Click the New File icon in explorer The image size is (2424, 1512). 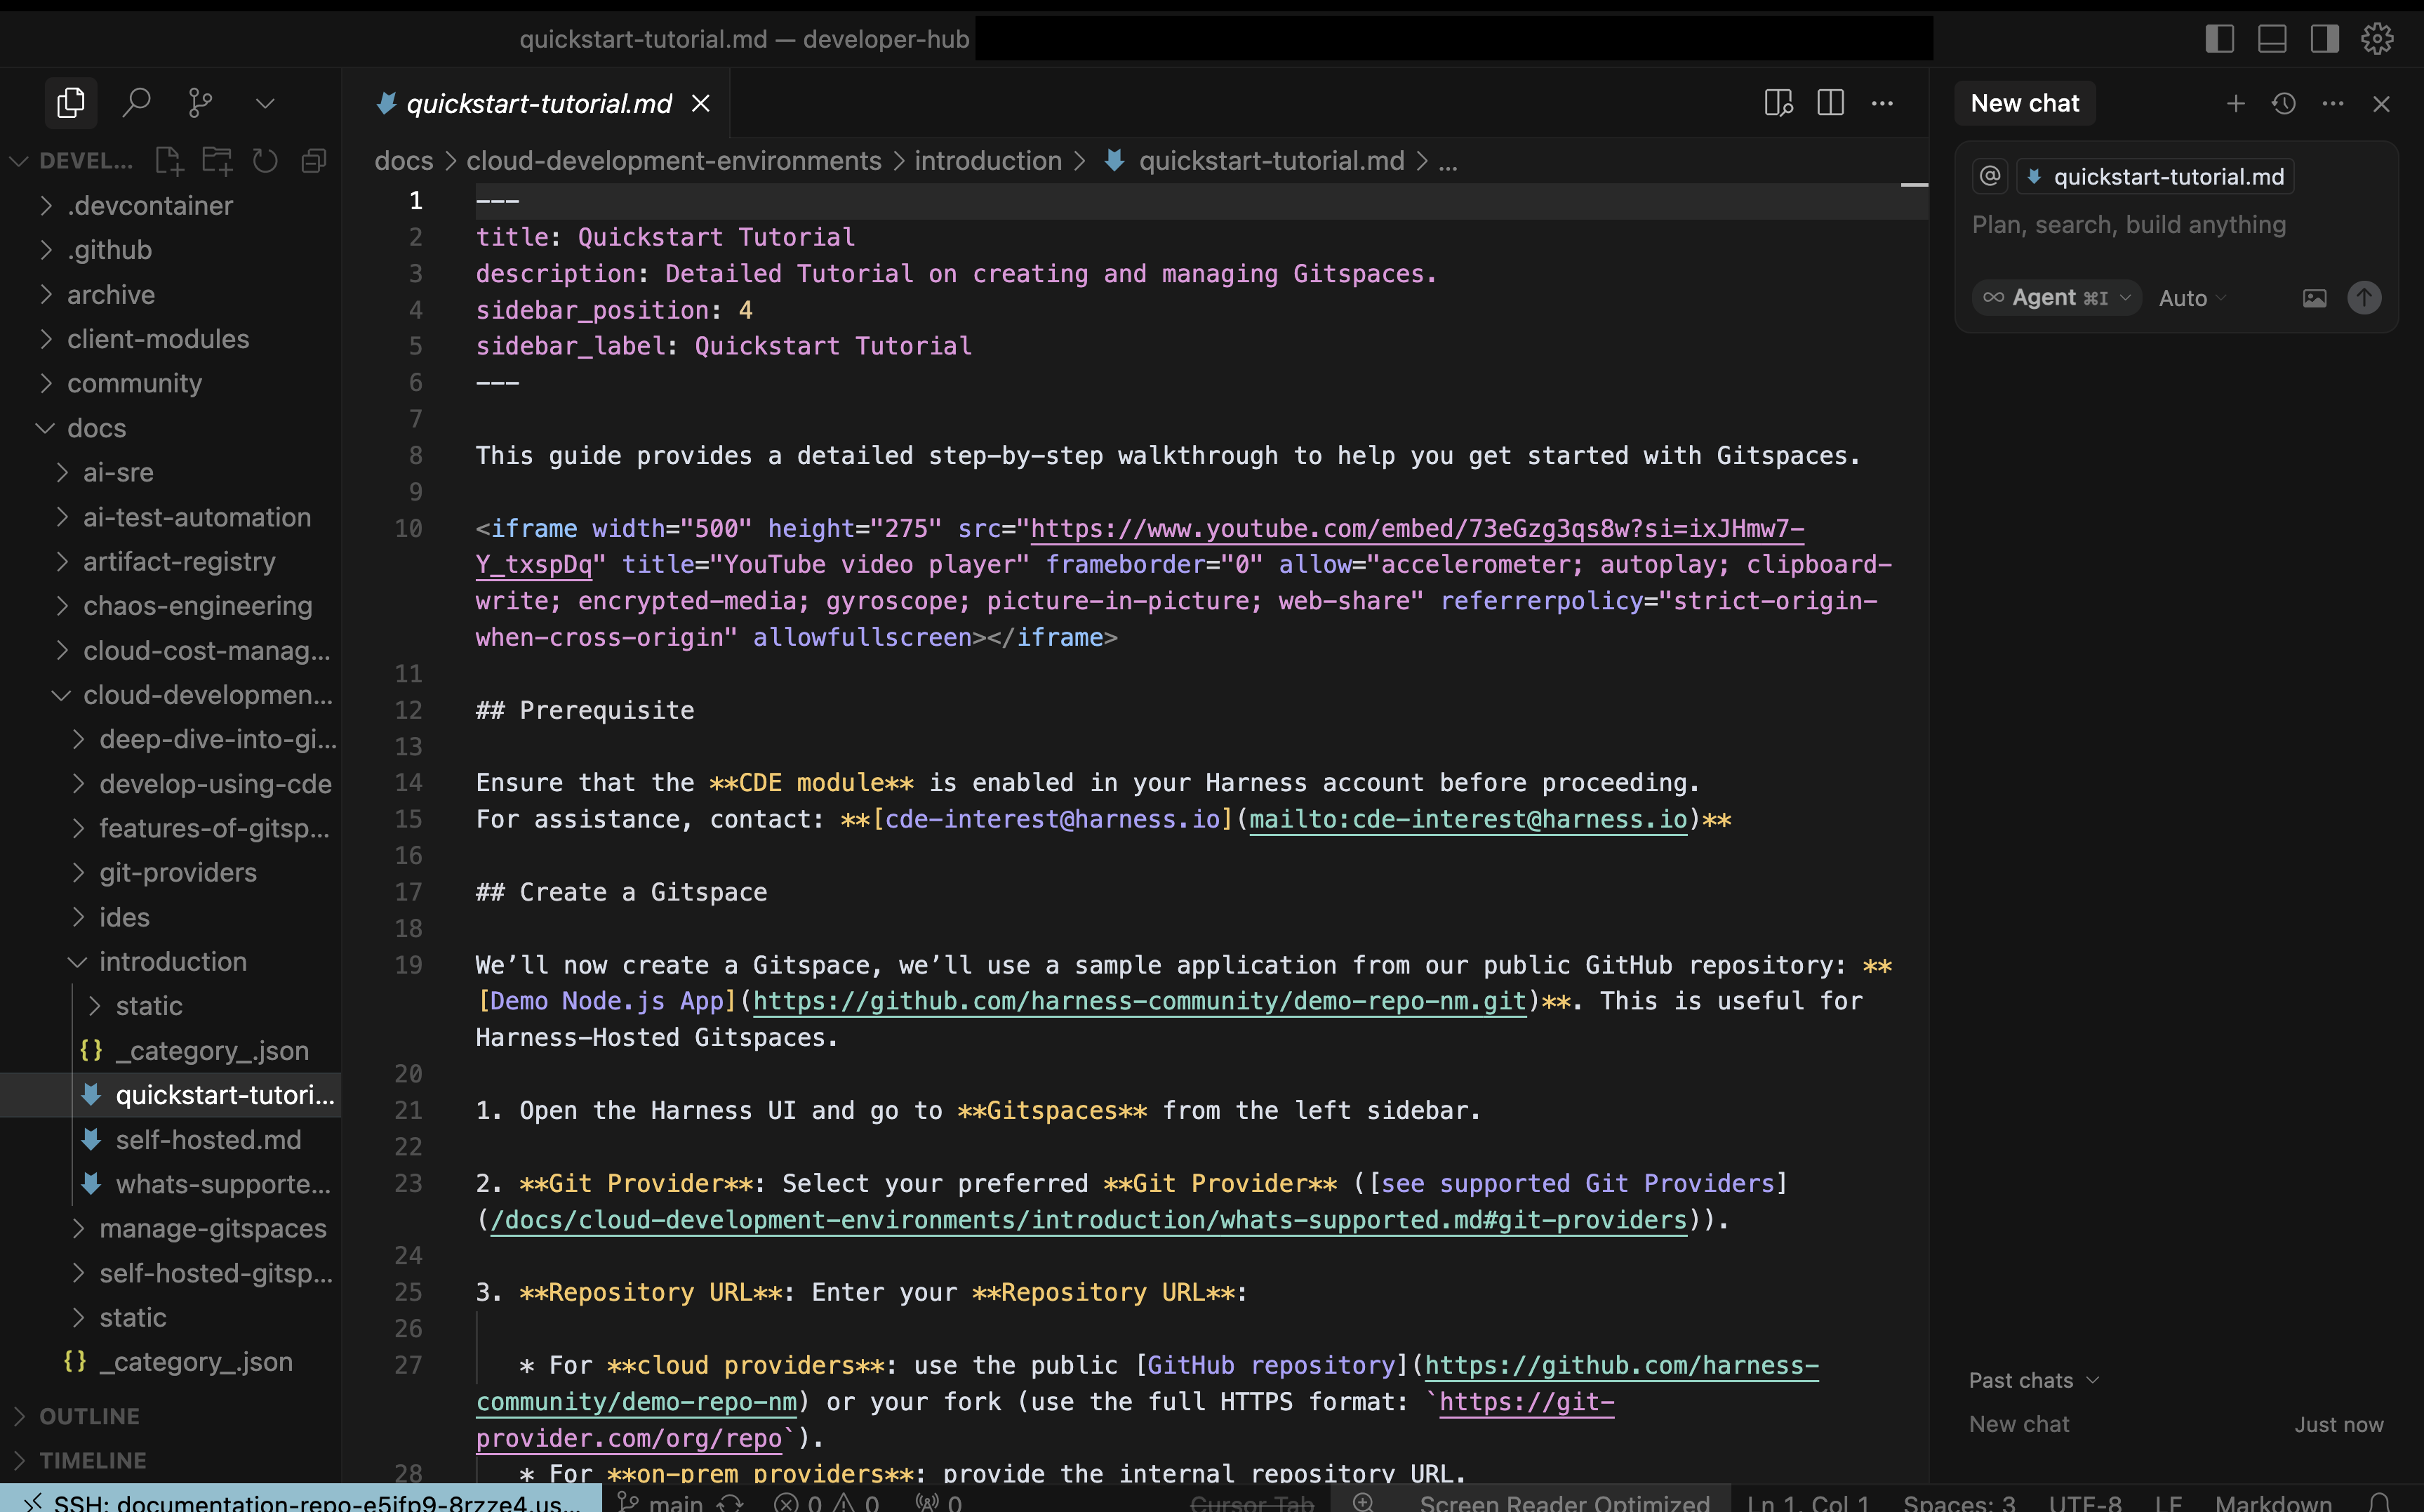[168, 161]
